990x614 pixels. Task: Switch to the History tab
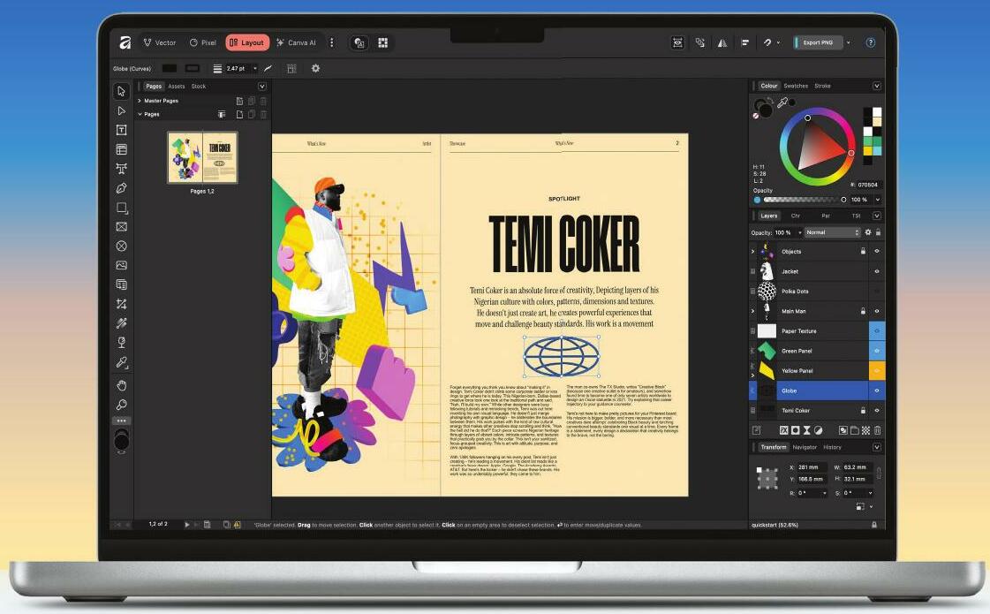click(x=832, y=447)
